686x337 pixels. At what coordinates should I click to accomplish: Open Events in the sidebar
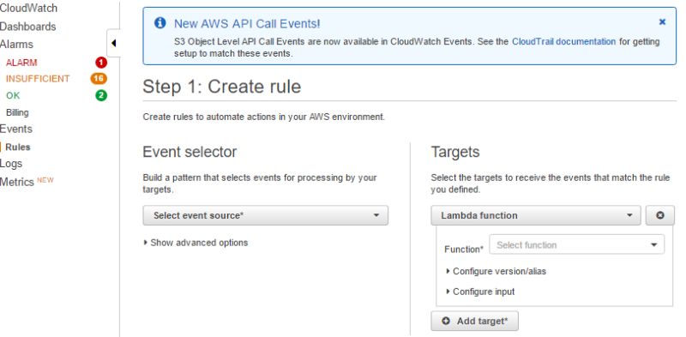pyautogui.click(x=16, y=129)
